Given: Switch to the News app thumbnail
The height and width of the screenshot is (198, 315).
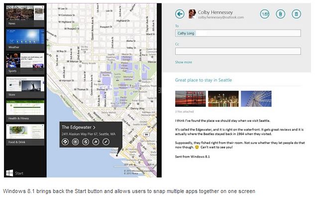Looking at the screenshot, I should 25,16.
